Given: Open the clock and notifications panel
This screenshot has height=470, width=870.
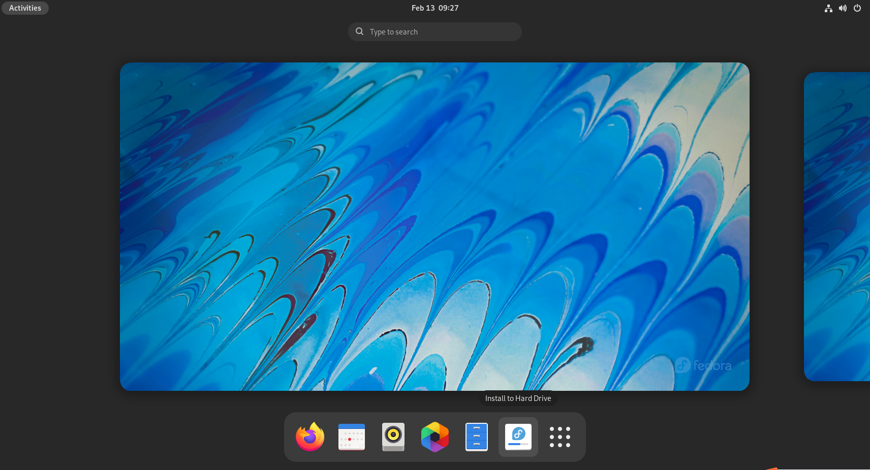Looking at the screenshot, I should pyautogui.click(x=434, y=8).
